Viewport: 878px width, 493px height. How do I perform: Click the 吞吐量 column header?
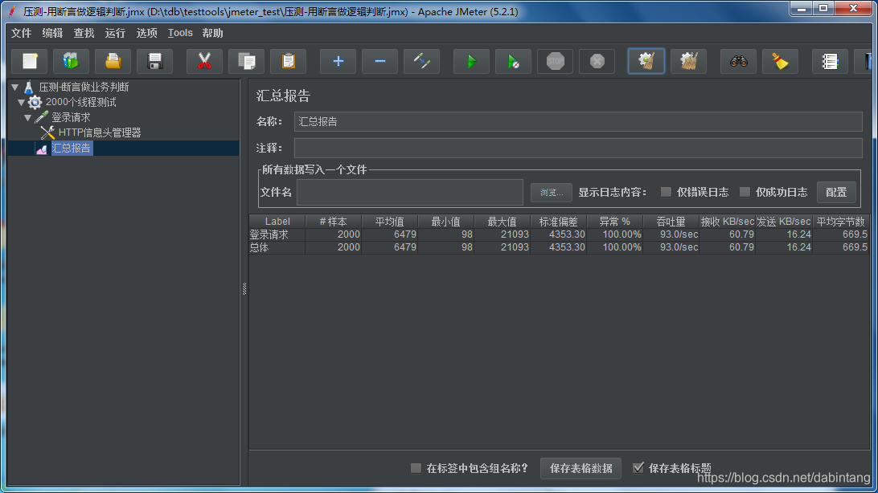671,222
